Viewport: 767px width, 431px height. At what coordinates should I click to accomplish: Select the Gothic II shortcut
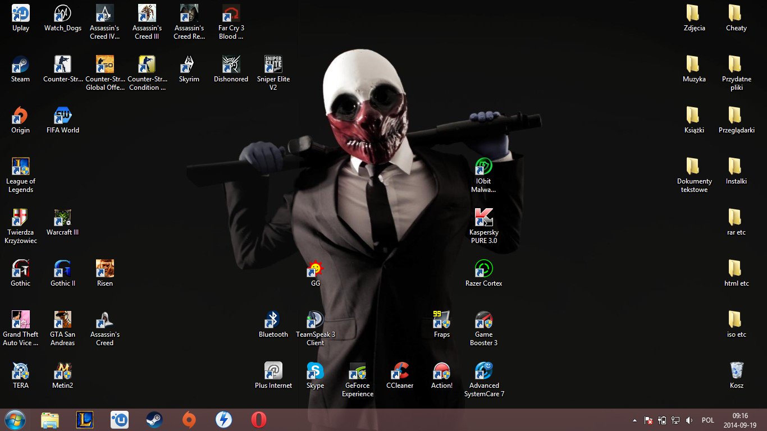tap(63, 273)
